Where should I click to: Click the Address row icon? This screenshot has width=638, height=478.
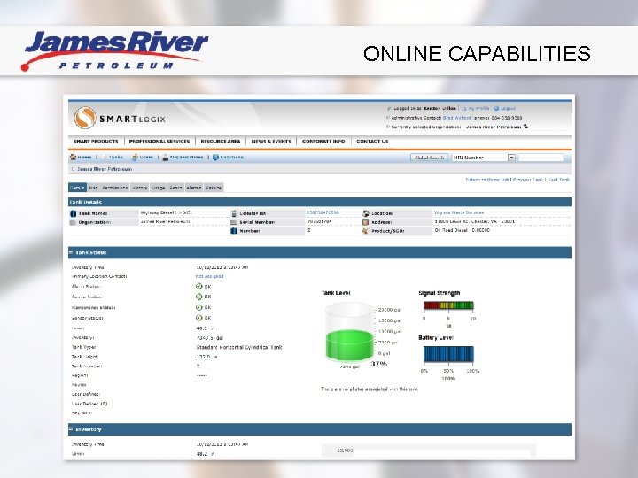click(x=365, y=222)
